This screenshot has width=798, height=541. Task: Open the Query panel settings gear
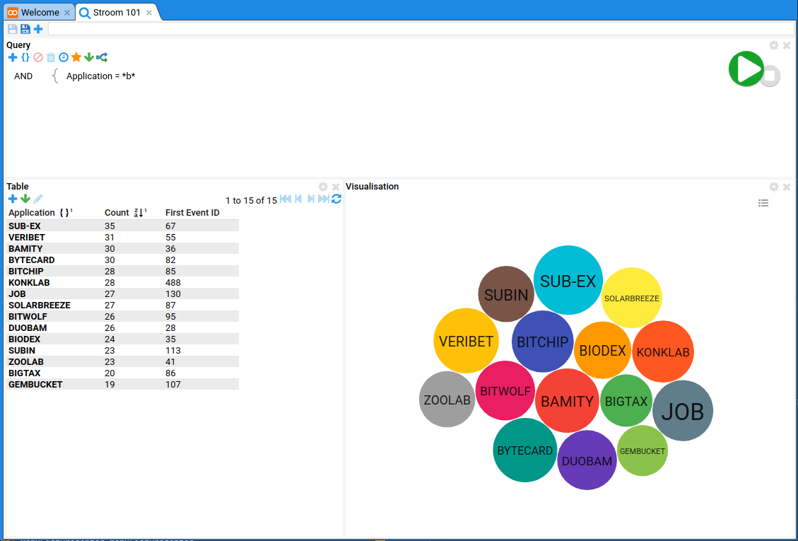[774, 45]
